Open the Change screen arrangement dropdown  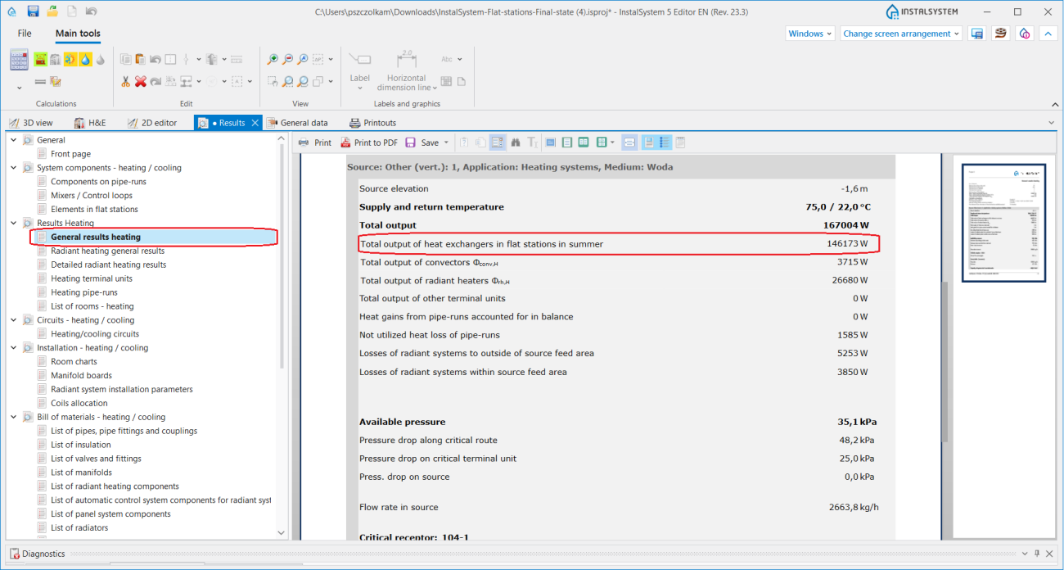click(901, 34)
